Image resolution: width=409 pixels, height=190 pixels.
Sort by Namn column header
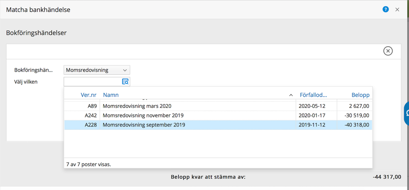111,95
